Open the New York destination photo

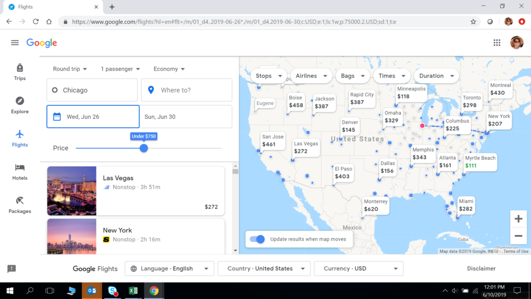(72, 237)
